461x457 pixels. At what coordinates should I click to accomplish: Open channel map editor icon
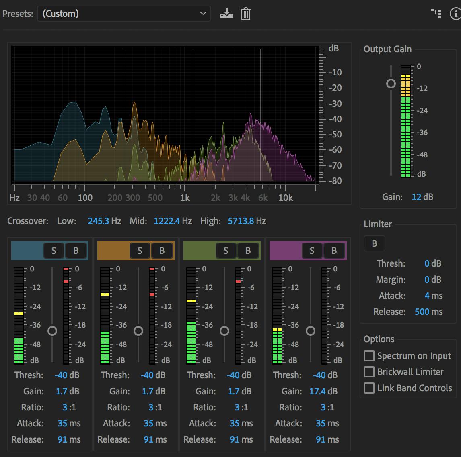click(436, 14)
